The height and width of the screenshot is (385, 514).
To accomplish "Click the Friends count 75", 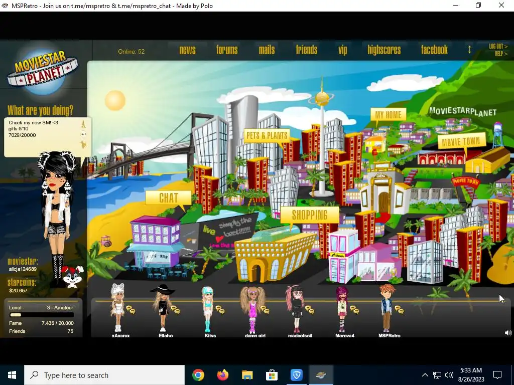I will point(70,331).
